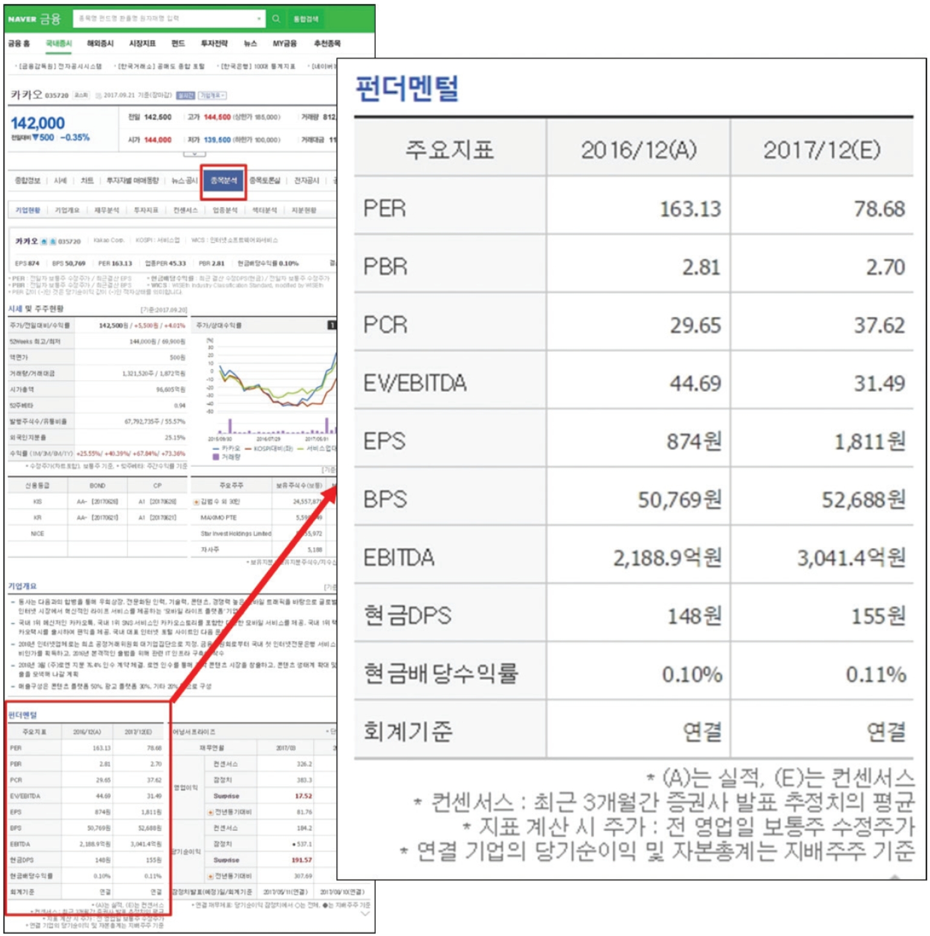The width and height of the screenshot is (930, 936).
Task: Switch to the 차트 tab
Action: (x=87, y=181)
